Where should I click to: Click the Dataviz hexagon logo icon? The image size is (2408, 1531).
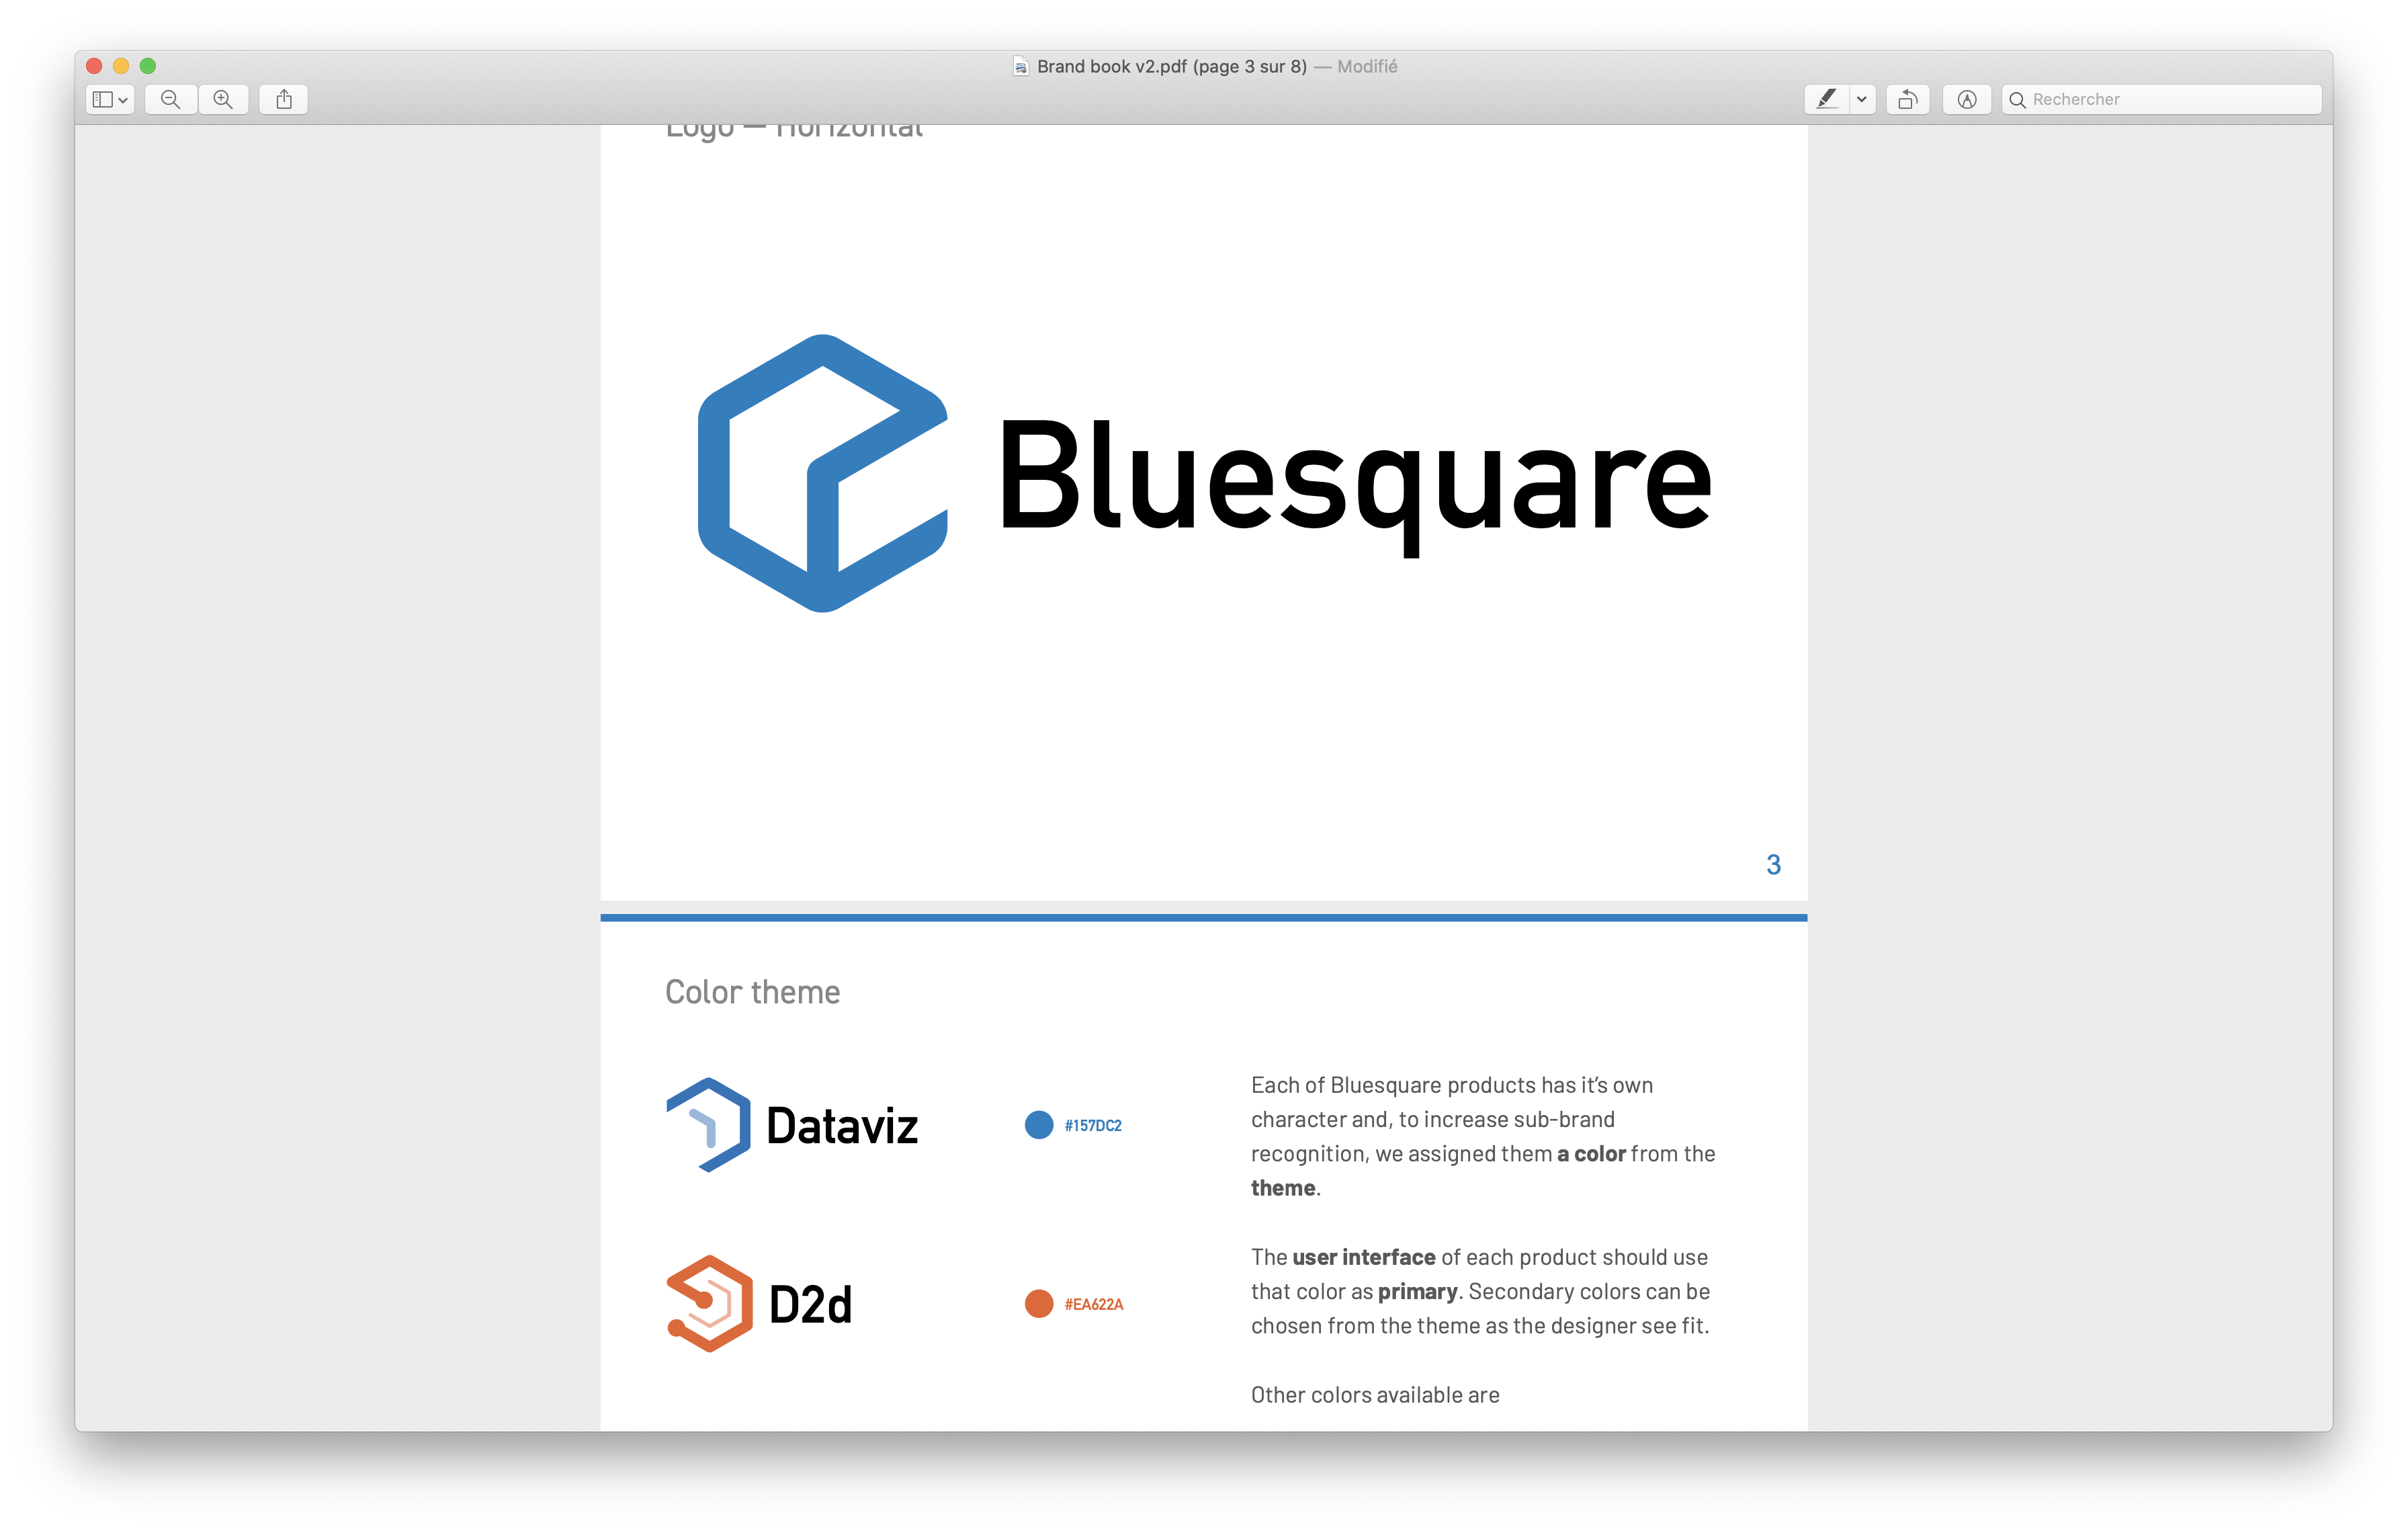tap(709, 1125)
